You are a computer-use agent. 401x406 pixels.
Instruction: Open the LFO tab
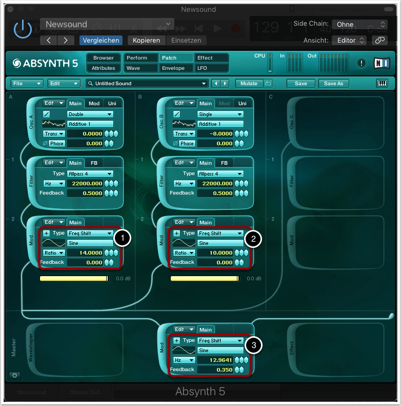pos(211,68)
